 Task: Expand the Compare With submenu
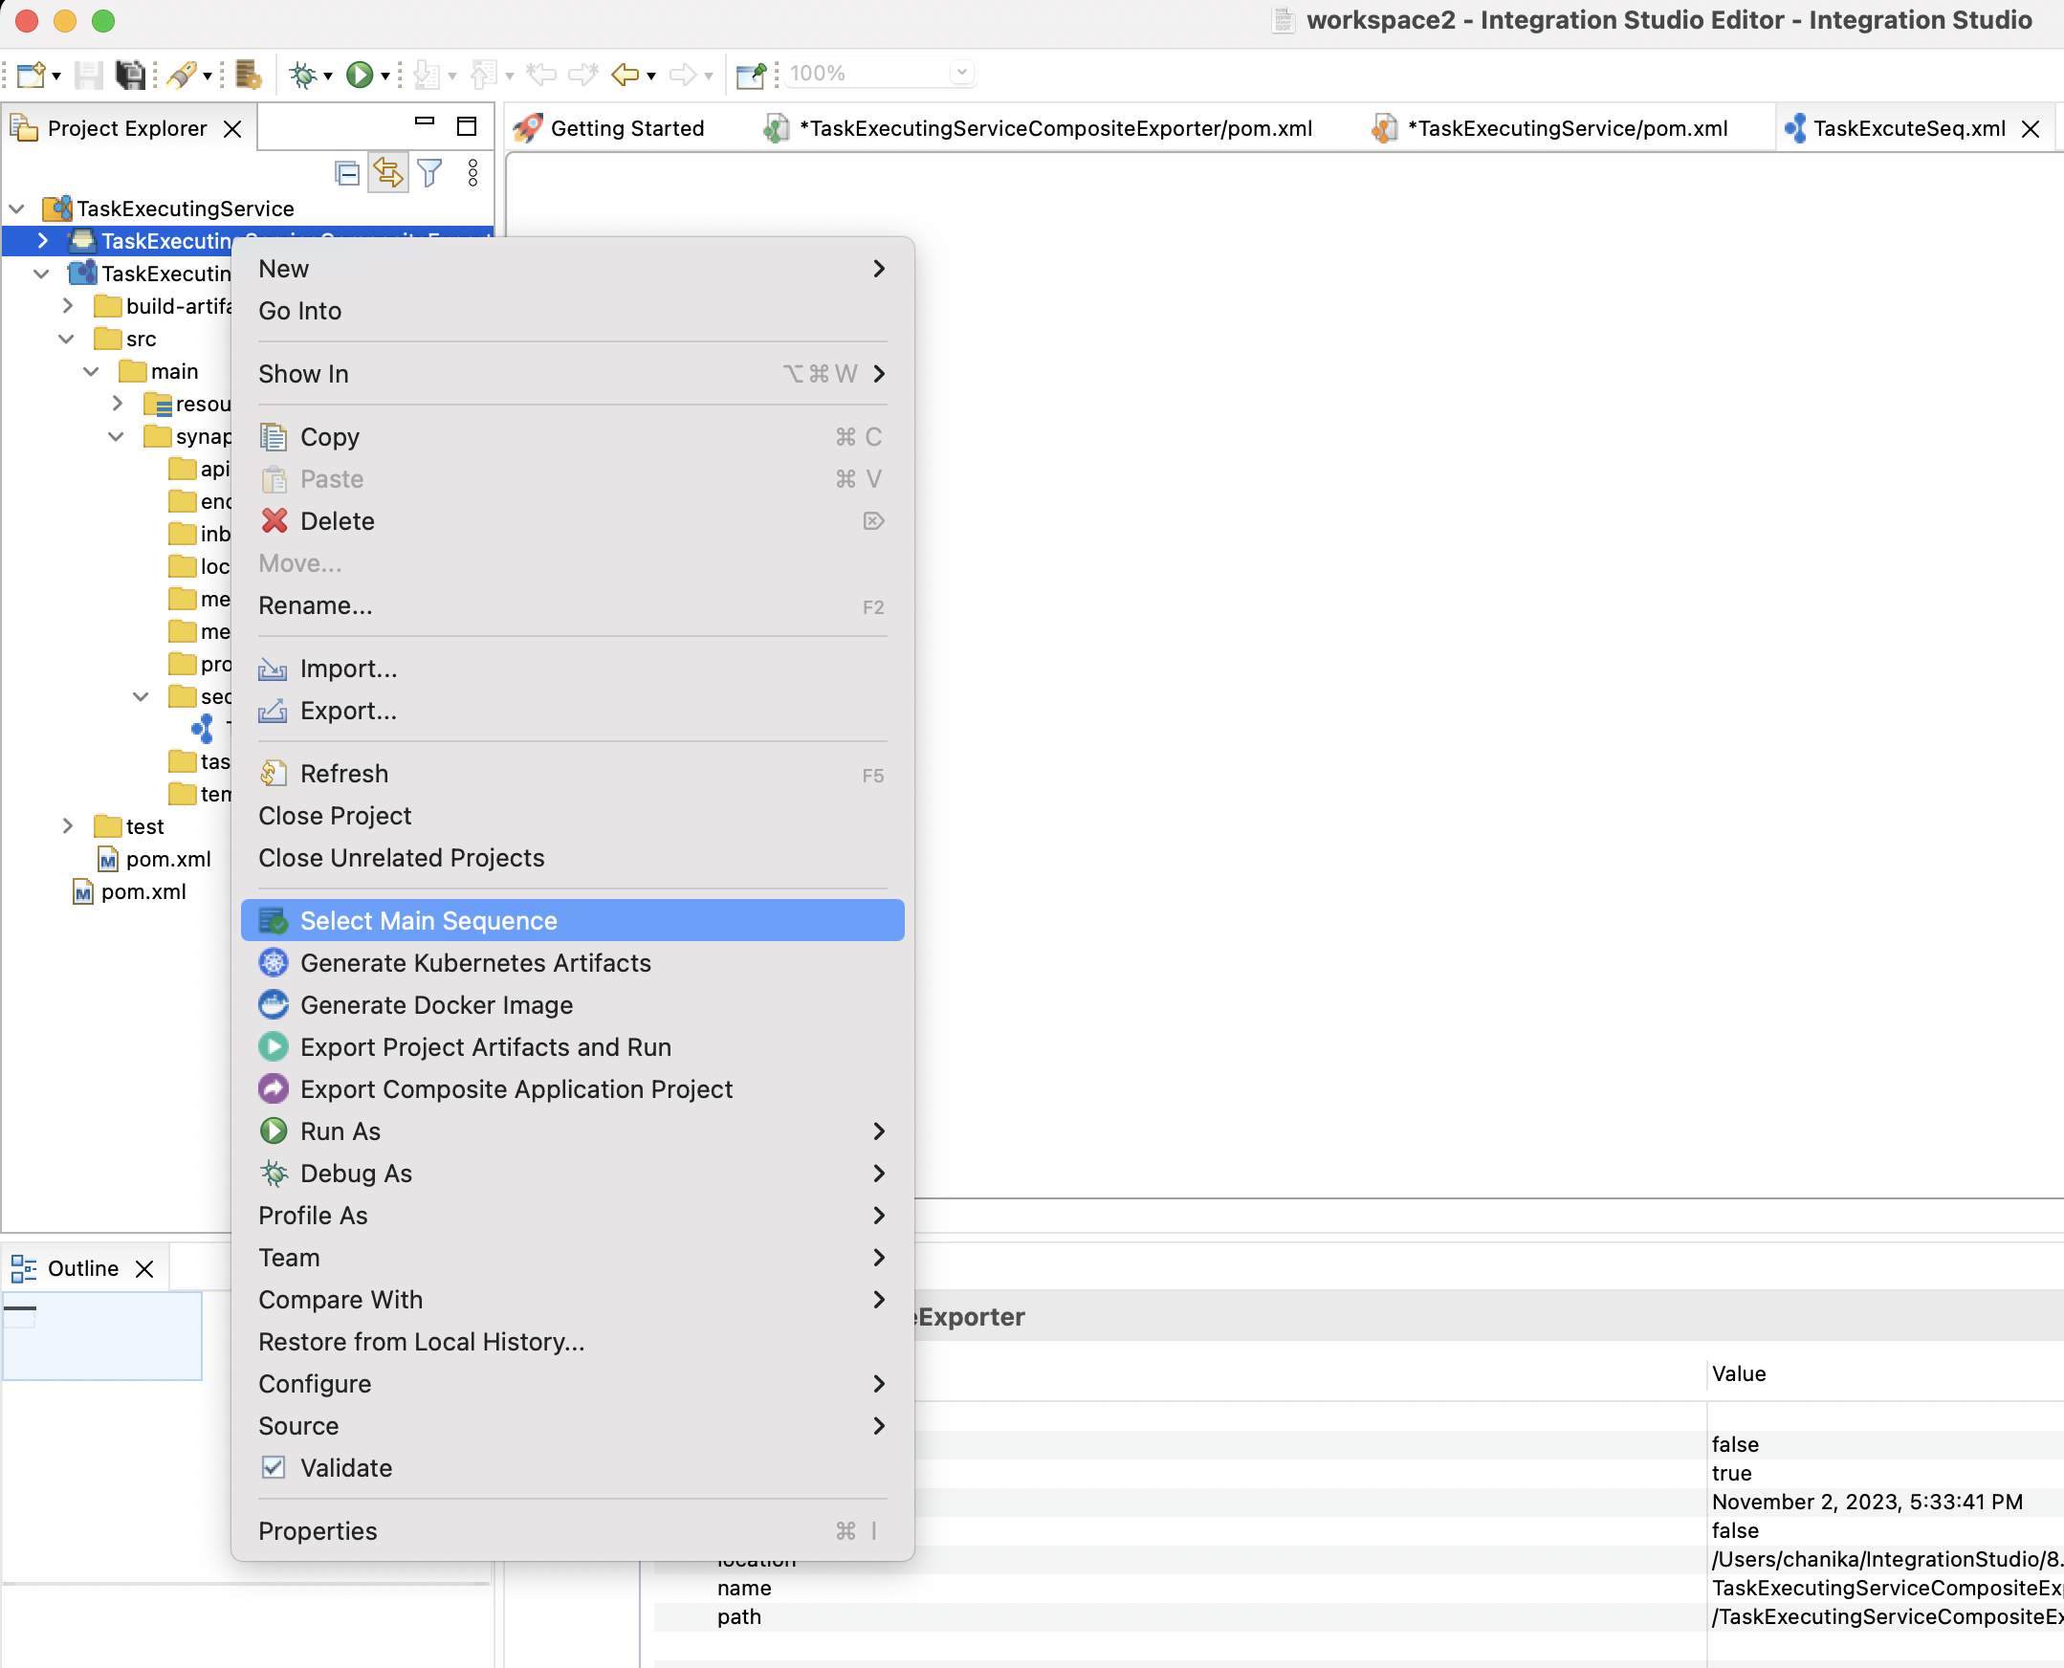(573, 1300)
